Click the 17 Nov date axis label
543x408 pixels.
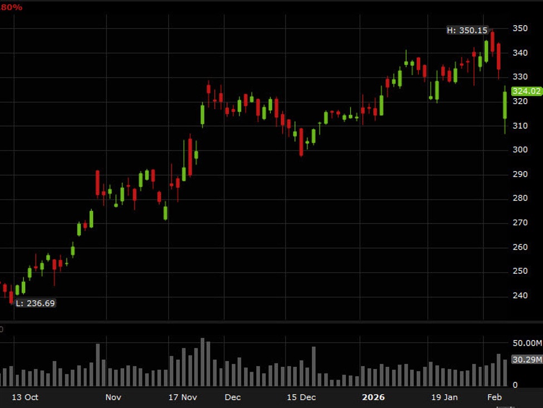[x=183, y=397]
